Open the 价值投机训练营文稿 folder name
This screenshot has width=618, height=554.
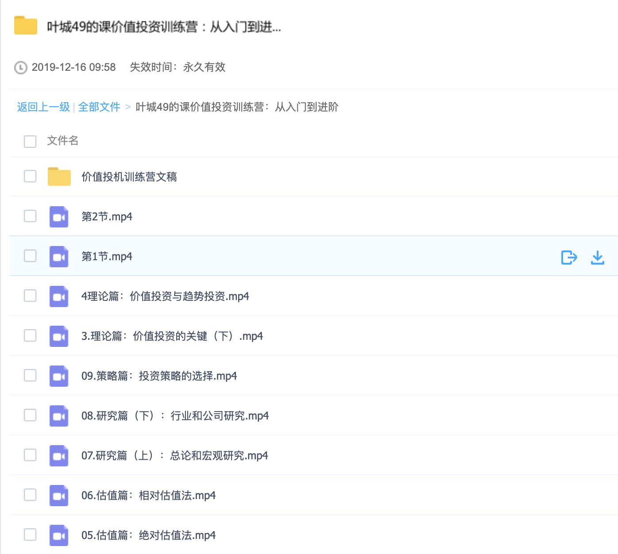click(129, 177)
